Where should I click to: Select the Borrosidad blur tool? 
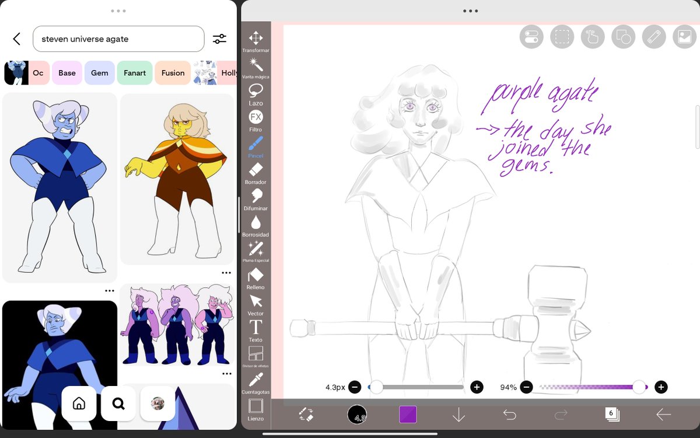(x=256, y=226)
